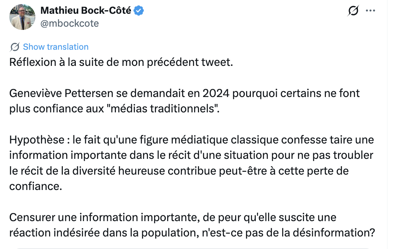Viewport: 394px width, 249px height.
Task: Click the Grok icon beside Show translation
Action: point(15,47)
